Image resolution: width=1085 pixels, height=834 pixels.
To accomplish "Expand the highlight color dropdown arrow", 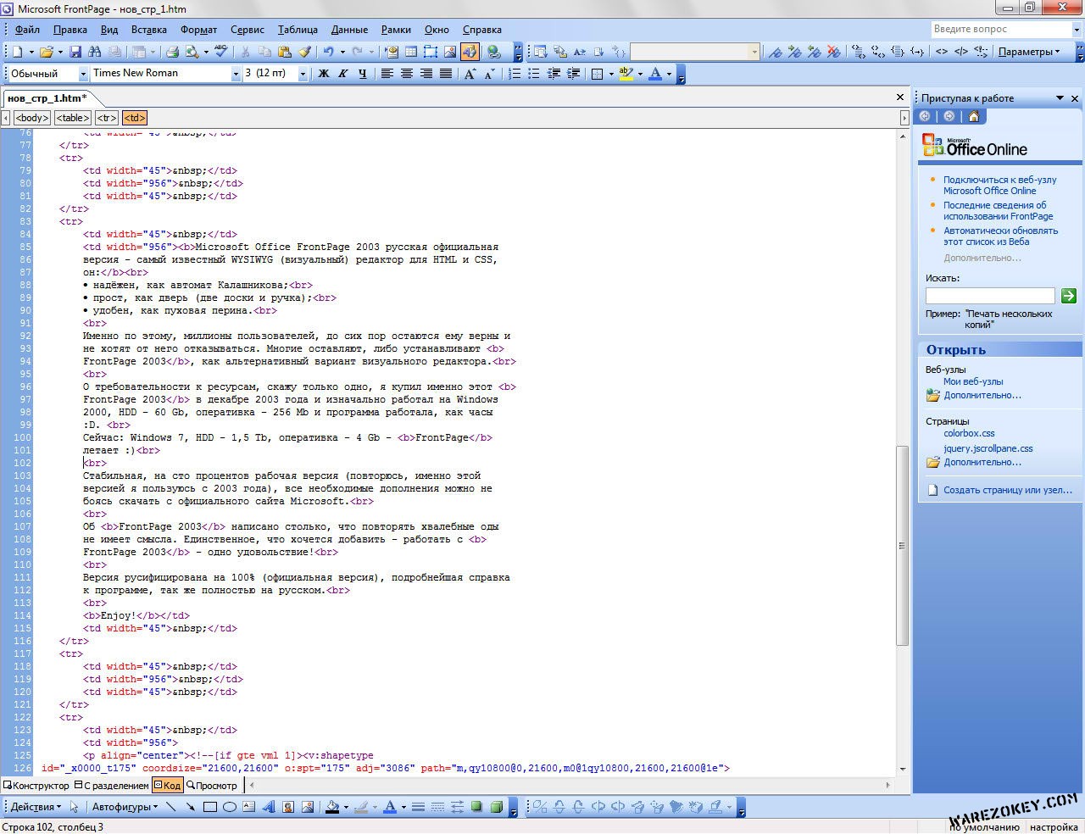I will 640,74.
